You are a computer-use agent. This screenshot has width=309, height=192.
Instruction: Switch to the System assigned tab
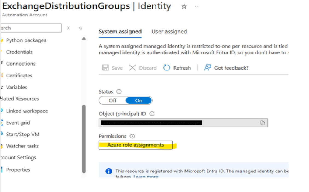click(120, 31)
